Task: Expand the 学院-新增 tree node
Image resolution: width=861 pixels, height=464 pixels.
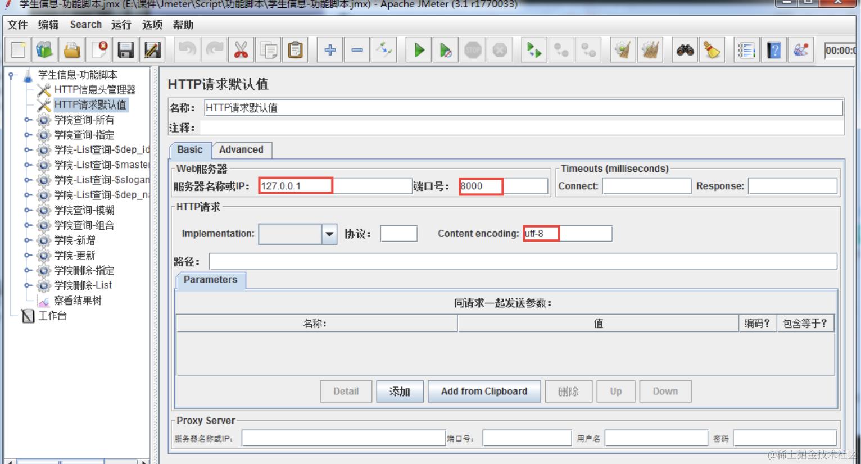Action: (x=28, y=240)
